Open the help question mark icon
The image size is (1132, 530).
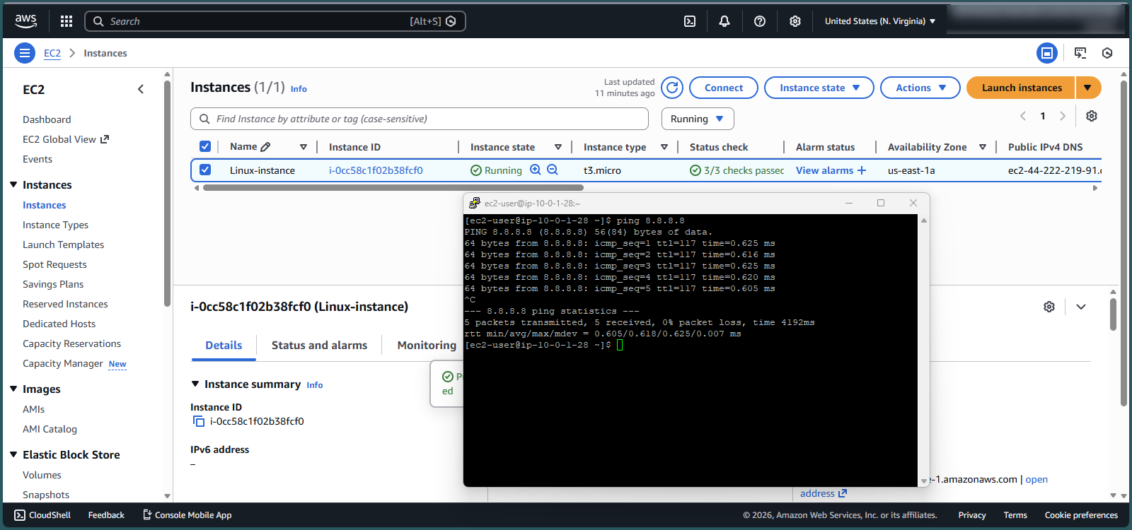point(760,21)
